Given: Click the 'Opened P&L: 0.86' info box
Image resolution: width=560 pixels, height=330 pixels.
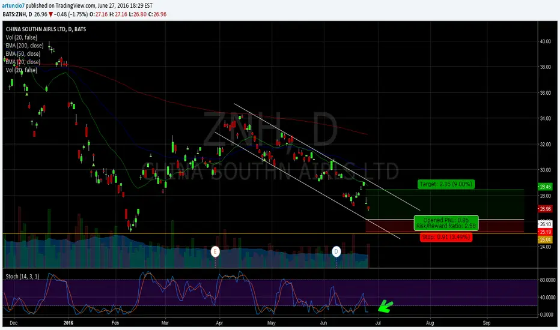Looking at the screenshot, I should point(446,223).
